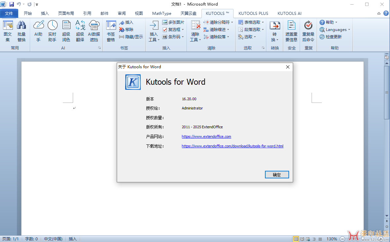Open the 选取 group dialog launcher
This screenshot has width=390, height=242.
tap(263, 48)
